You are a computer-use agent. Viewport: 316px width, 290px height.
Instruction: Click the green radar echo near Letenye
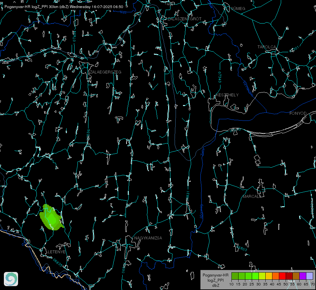51,217
